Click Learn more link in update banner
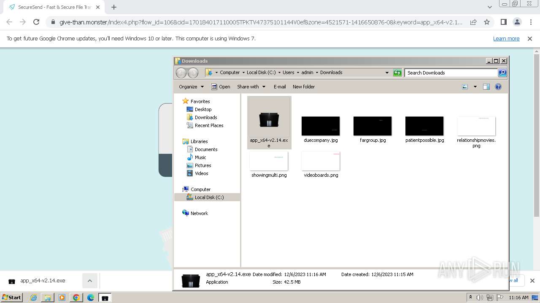Viewport: 540px width, 303px height. pos(506,38)
